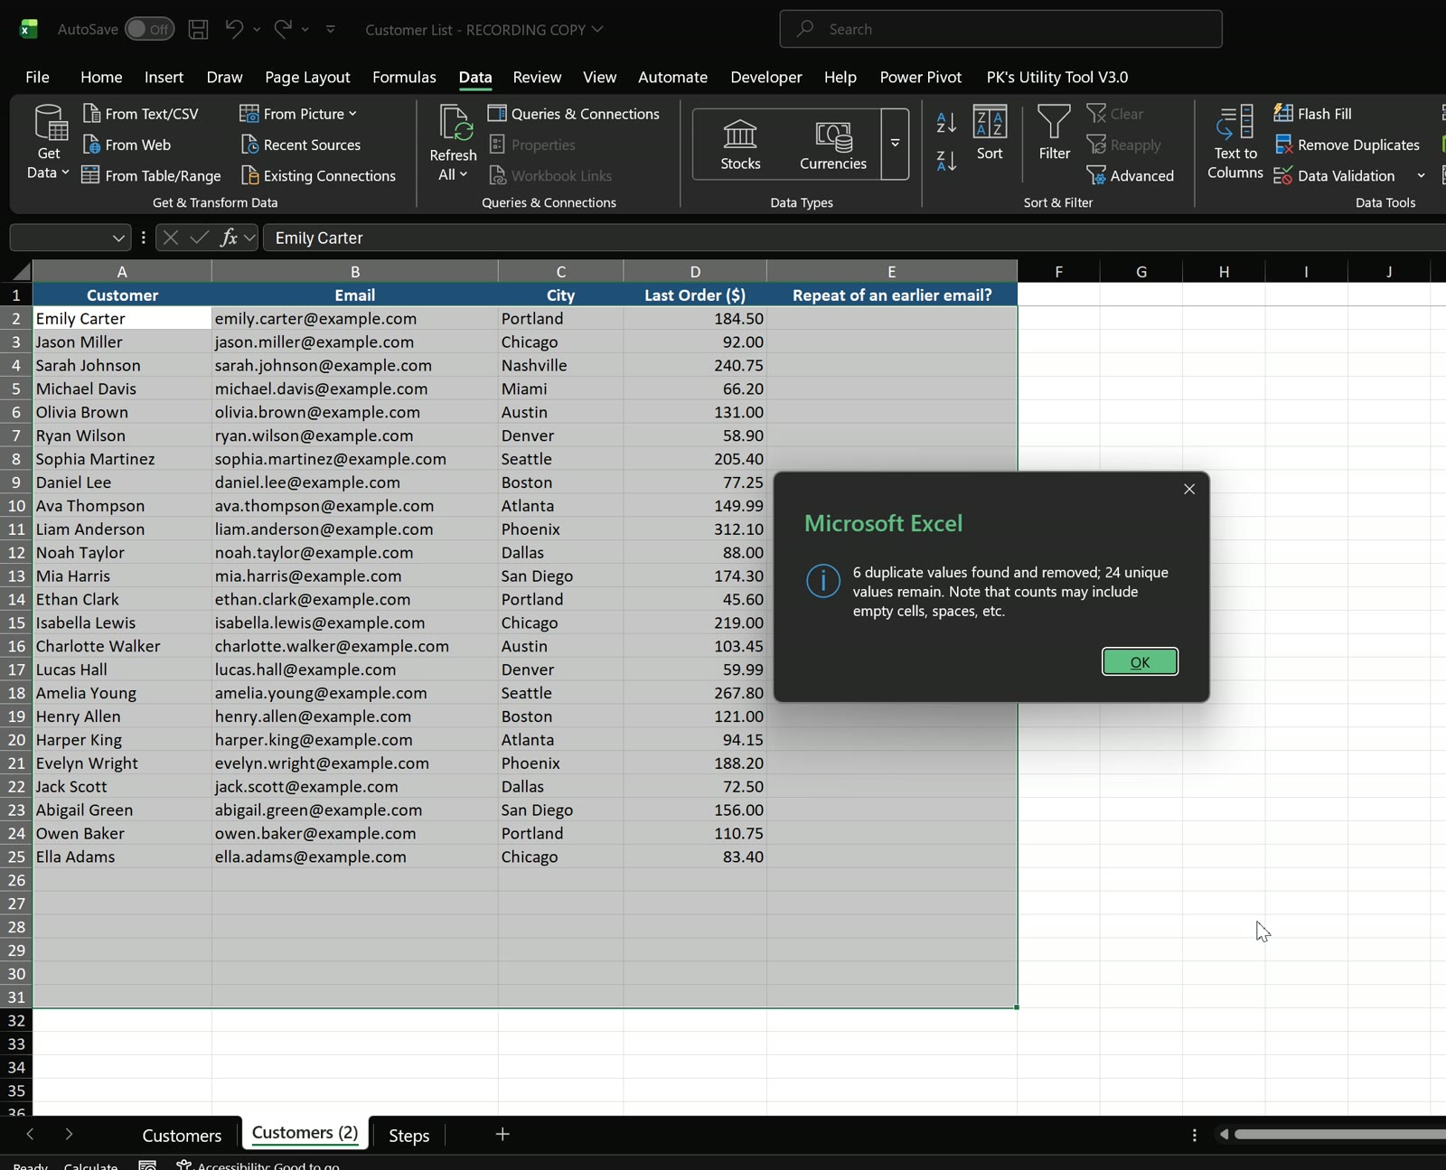
Task: Close the Microsoft Excel message dialog
Action: [1189, 489]
